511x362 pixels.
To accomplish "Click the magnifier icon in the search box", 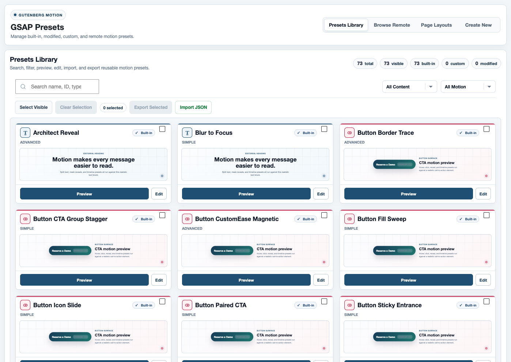I will point(23,87).
